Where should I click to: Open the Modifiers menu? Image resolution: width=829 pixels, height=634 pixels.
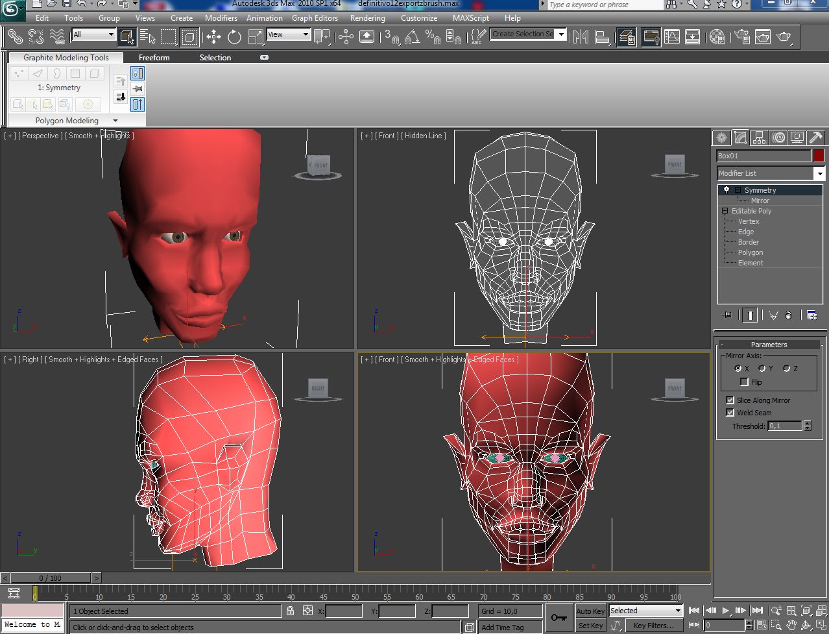tap(221, 18)
